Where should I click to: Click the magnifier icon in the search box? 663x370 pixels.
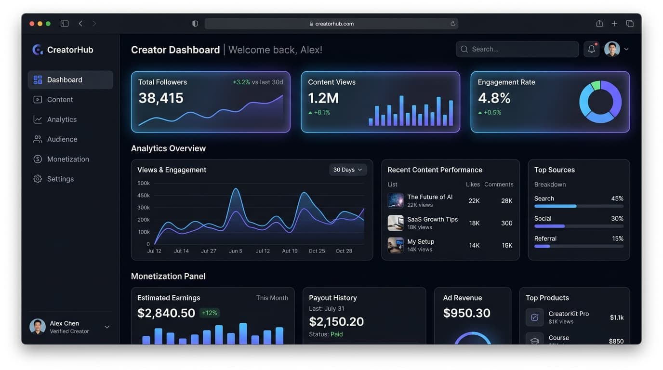click(x=464, y=49)
